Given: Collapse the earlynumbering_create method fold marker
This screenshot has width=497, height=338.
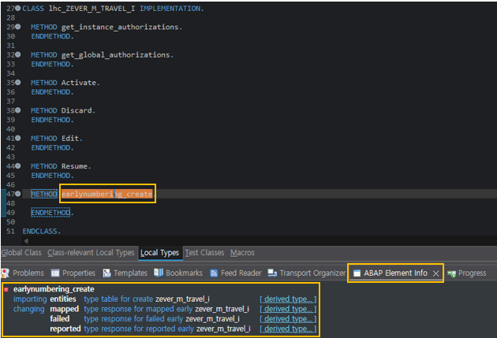Looking at the screenshot, I should click(x=18, y=194).
